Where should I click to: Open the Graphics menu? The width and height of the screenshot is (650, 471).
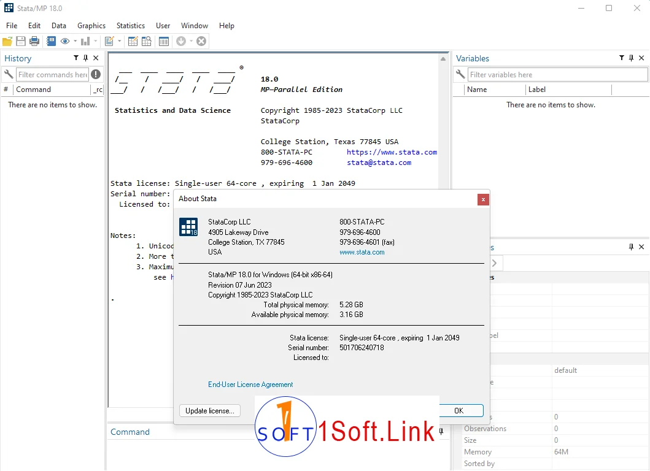coord(91,26)
